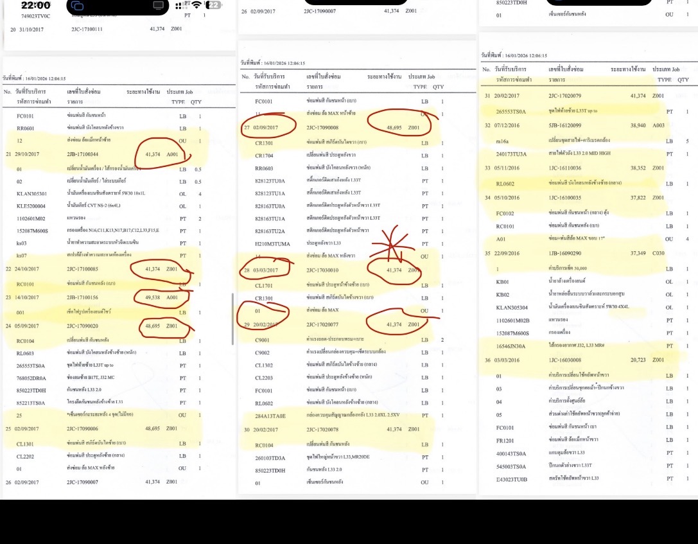Click the vertical scrollbar beside the first page
Screen dimensions: 698x544
pyautogui.click(x=232, y=319)
